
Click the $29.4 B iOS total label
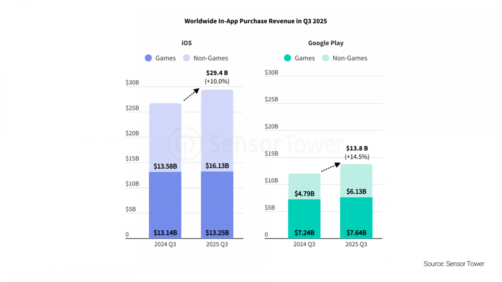point(217,73)
